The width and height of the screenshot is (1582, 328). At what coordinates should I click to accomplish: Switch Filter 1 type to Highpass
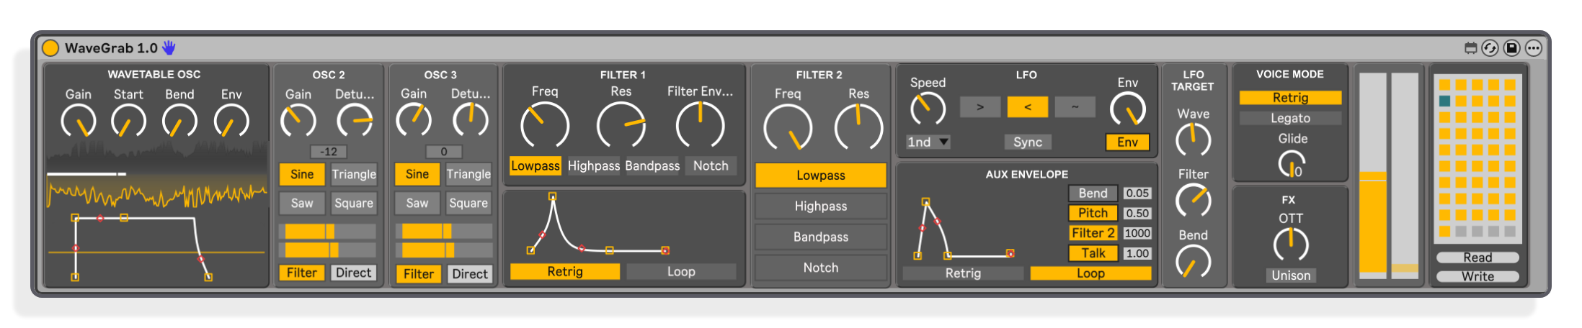[x=594, y=165]
